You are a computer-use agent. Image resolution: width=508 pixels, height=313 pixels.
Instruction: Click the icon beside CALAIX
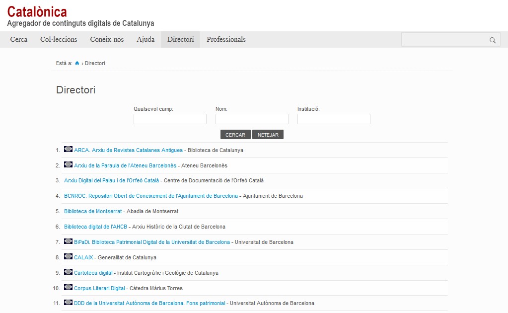[x=68, y=256]
